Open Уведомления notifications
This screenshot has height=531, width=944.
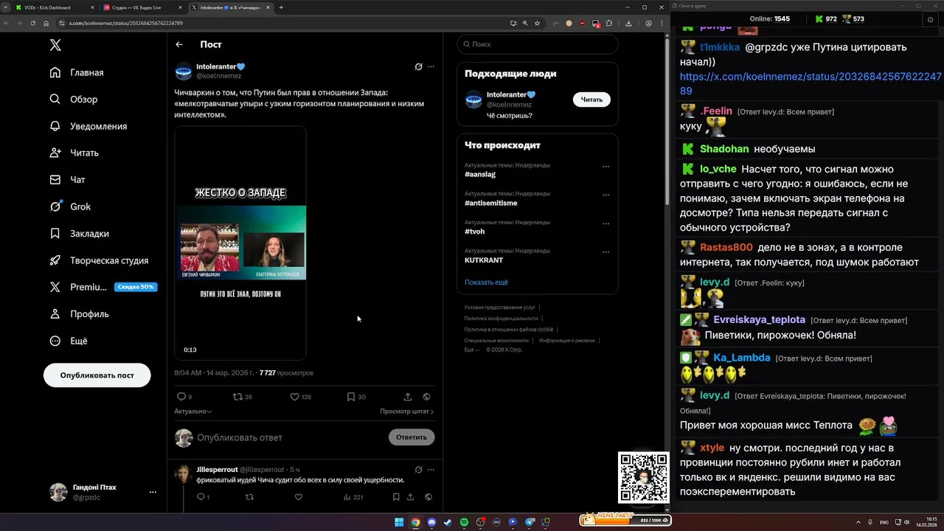pos(88,126)
